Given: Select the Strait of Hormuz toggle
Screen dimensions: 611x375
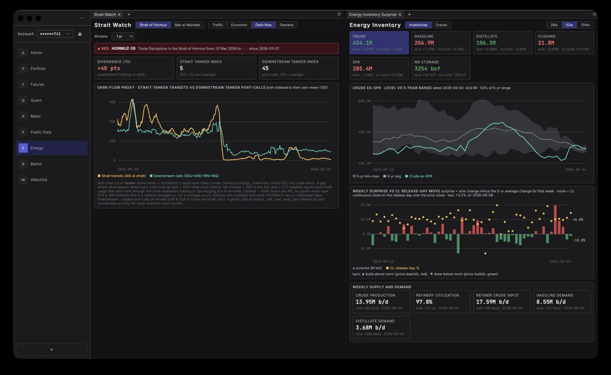Looking at the screenshot, I should click(153, 25).
